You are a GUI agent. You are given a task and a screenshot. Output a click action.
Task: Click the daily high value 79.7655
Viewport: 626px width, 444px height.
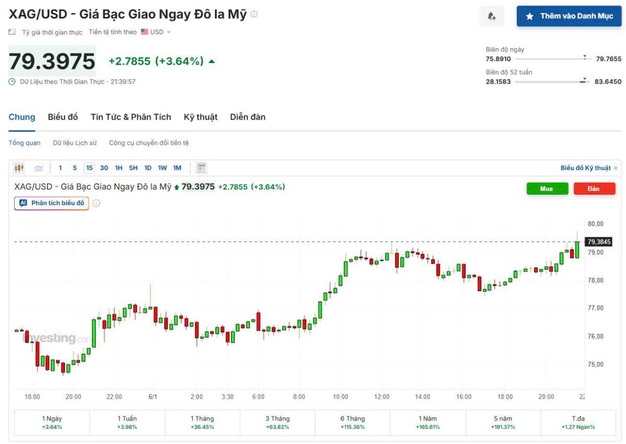[609, 59]
